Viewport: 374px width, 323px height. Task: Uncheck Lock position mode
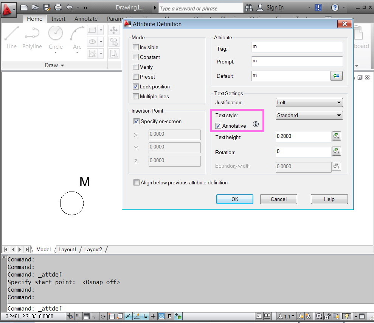135,87
